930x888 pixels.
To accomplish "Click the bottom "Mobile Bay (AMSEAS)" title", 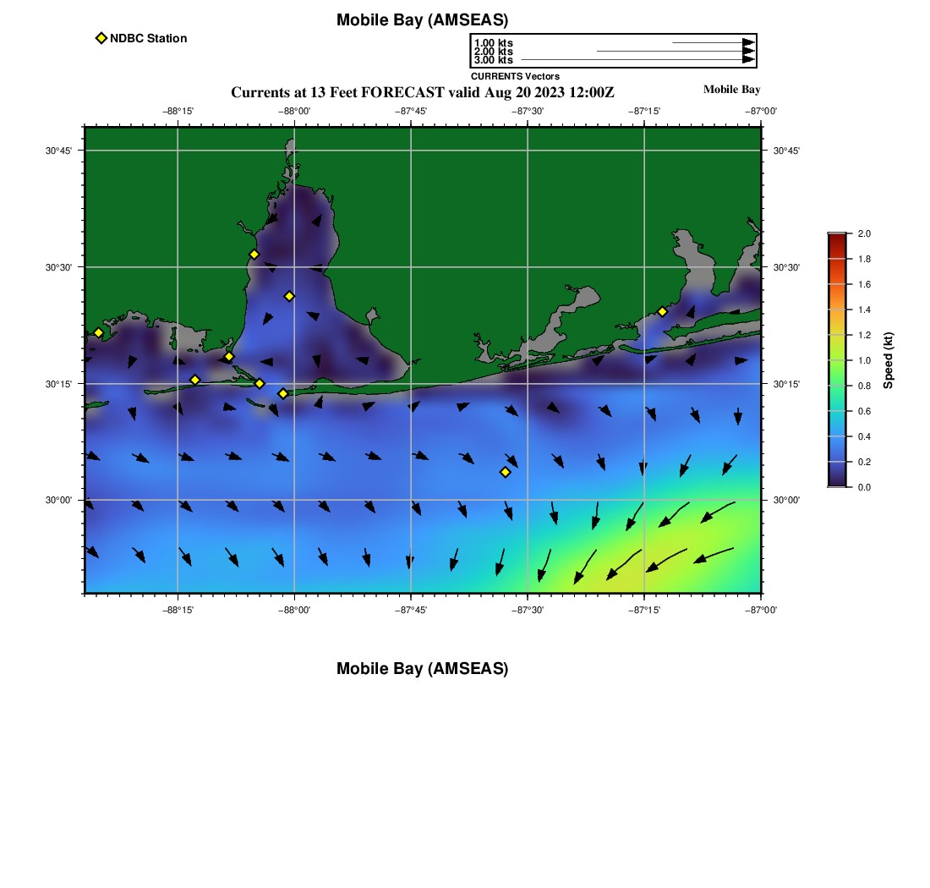I will tap(422, 669).
